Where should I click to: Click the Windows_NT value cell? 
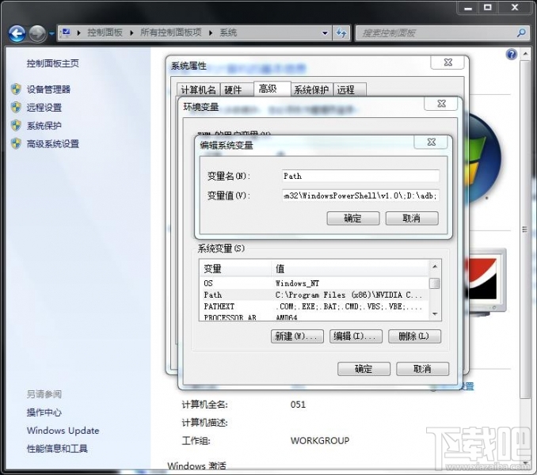pyautogui.click(x=297, y=283)
